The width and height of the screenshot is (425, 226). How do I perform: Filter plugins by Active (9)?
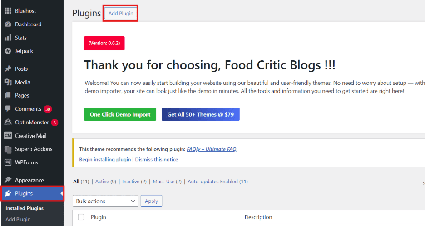click(x=105, y=182)
